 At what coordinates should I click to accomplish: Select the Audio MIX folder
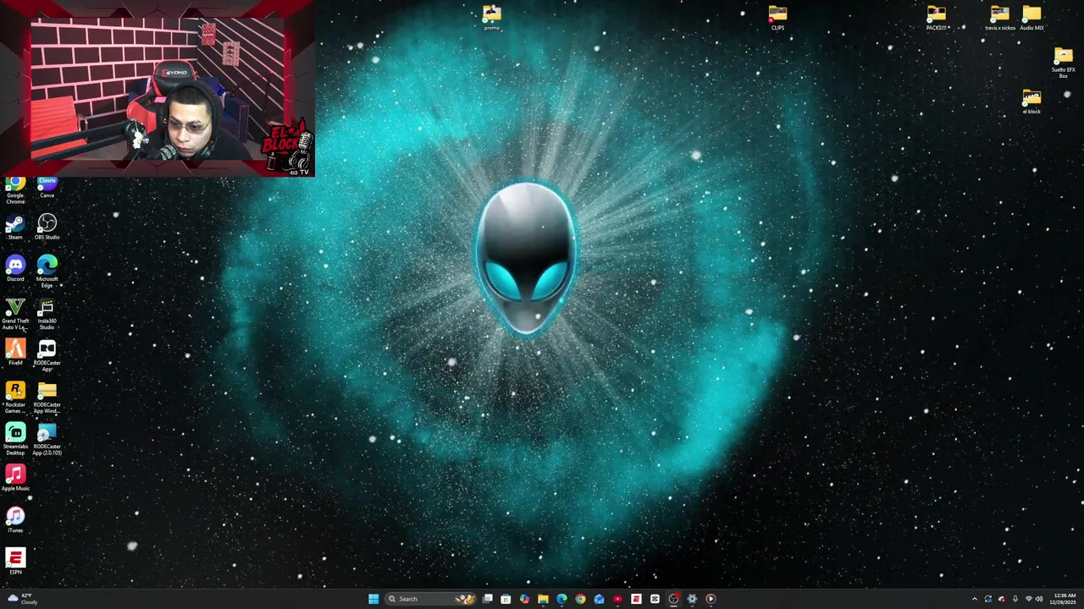click(1031, 17)
